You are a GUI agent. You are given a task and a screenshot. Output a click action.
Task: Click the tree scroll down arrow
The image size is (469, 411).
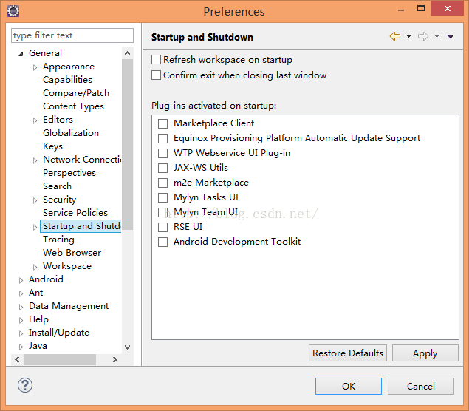128,347
